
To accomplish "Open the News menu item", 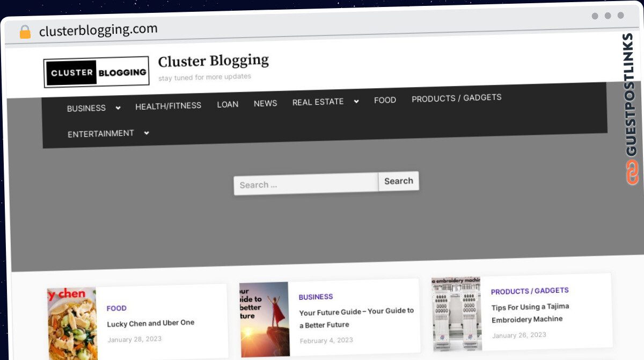I will click(x=266, y=103).
